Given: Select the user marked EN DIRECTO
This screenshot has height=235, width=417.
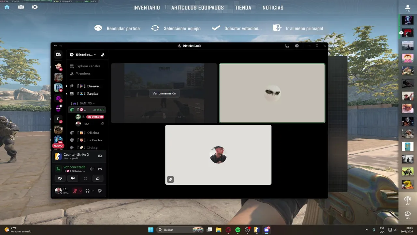Looking at the screenshot, I should [x=90, y=117].
